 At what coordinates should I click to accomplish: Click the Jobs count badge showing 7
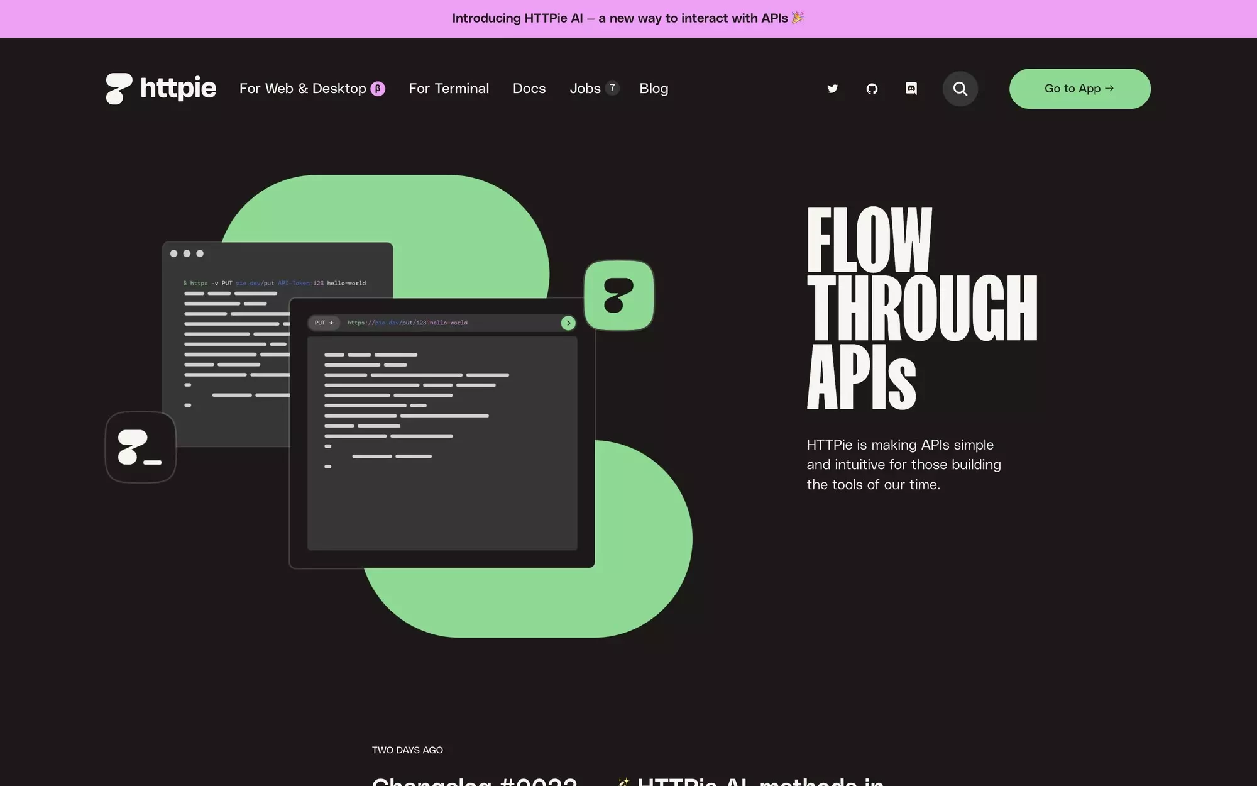(x=612, y=88)
